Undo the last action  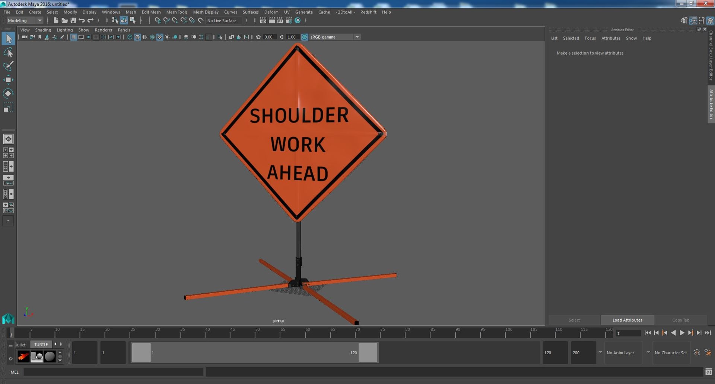click(82, 20)
